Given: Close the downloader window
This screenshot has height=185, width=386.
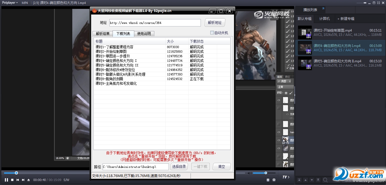Looking at the screenshot, I should click(x=229, y=11).
